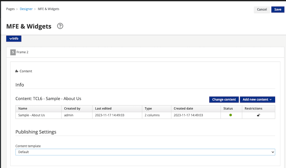Open the Add new content dropdown
Image resolution: width=286 pixels, height=168 pixels.
[257, 99]
